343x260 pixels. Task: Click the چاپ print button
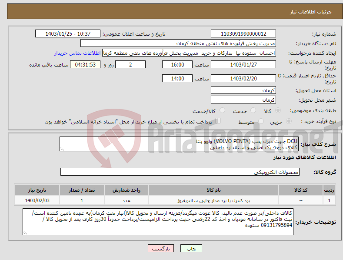[x=191, y=249]
